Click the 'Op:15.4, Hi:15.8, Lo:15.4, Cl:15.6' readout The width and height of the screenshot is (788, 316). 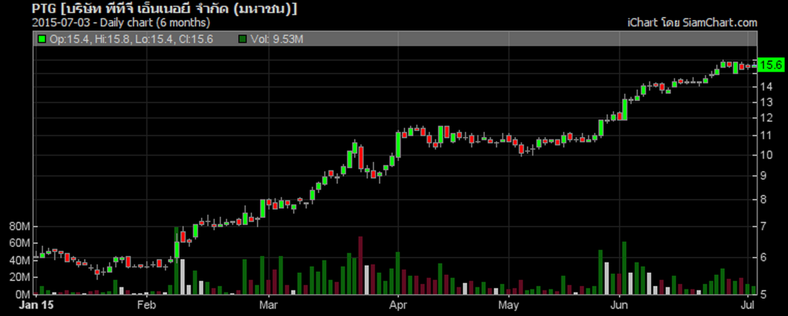click(131, 39)
